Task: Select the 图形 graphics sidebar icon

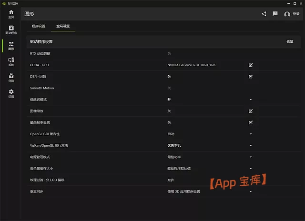Action: pos(11,46)
